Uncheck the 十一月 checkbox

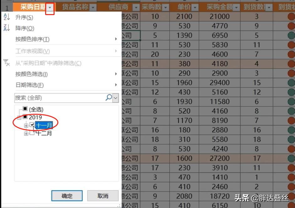[32, 125]
